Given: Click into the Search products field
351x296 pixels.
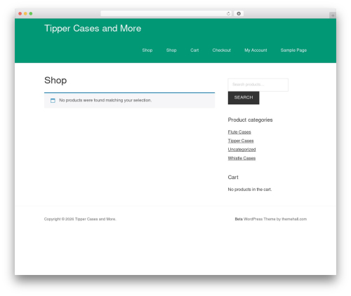Looking at the screenshot, I should 258,85.
